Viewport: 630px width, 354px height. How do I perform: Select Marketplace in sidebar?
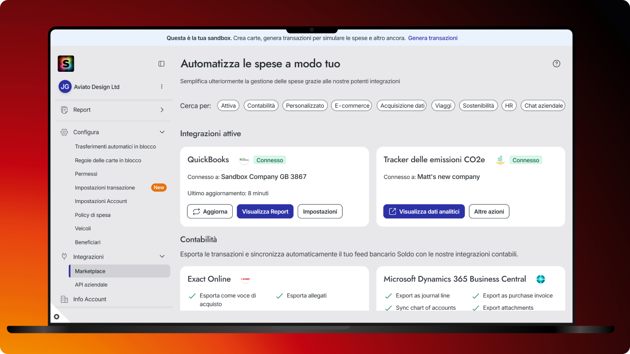[120, 271]
